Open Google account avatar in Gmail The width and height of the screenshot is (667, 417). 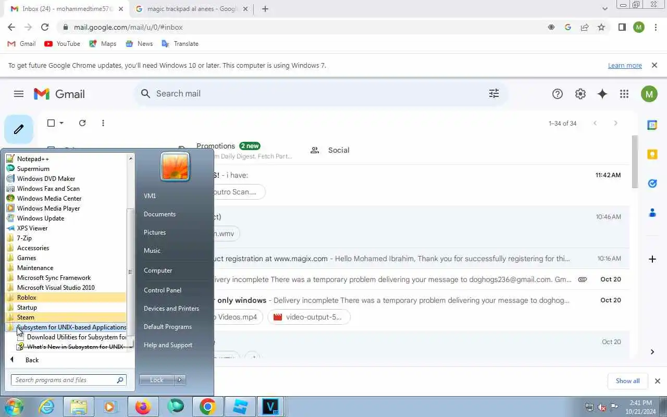click(x=649, y=94)
